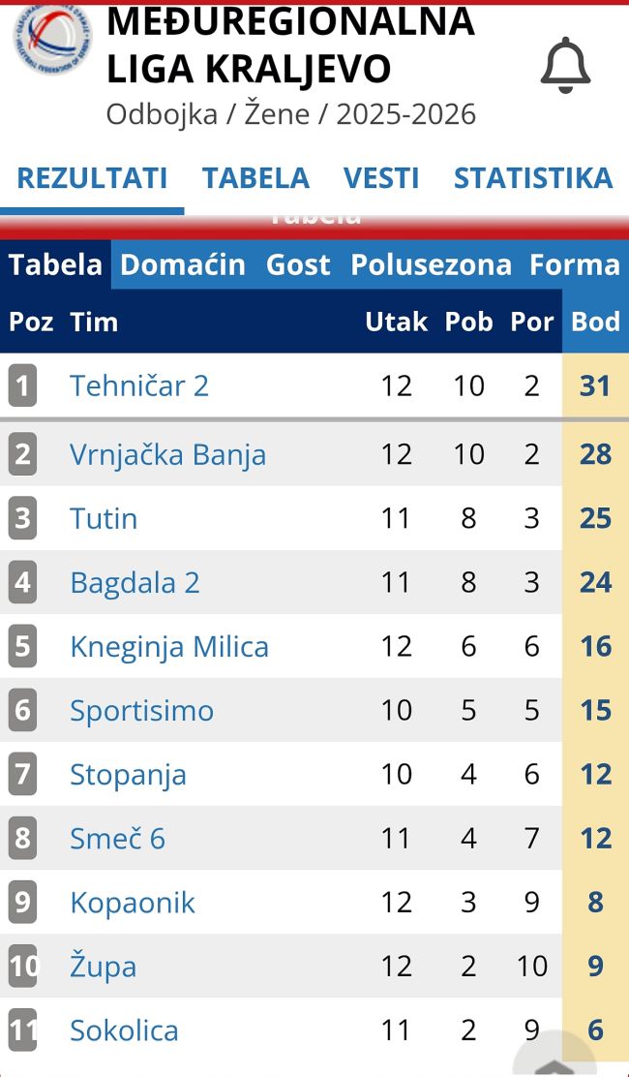View the Tutin team details

click(104, 518)
